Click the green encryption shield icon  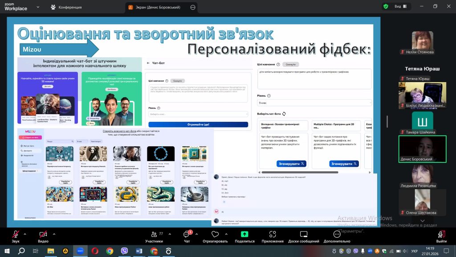pos(385,6)
